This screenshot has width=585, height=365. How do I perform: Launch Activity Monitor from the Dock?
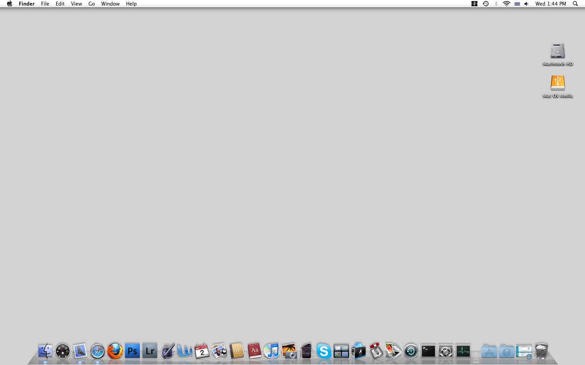click(463, 351)
